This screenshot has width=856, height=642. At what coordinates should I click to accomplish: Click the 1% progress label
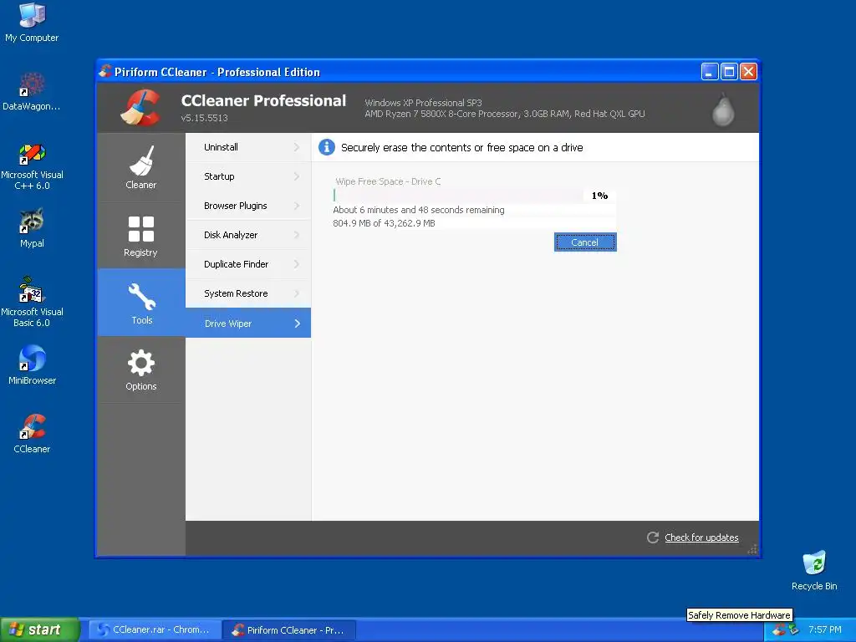(599, 196)
